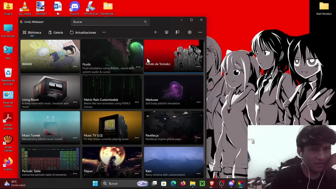Viewport: 336px width, 189px height.
Task: Open options menu for Fondo de Tomoko
Action: coord(198,66)
